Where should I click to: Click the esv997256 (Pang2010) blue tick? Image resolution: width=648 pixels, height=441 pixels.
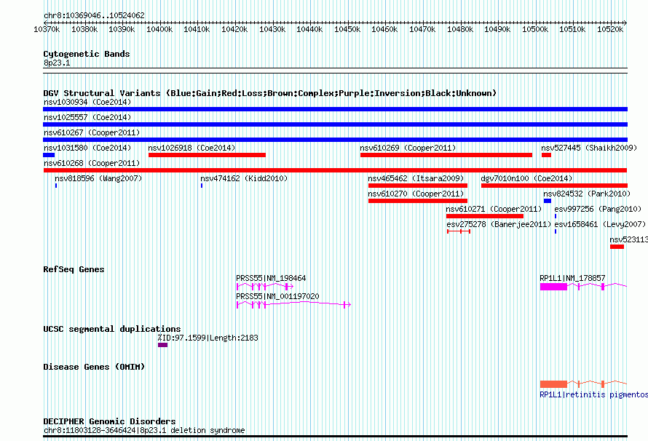[x=556, y=216]
